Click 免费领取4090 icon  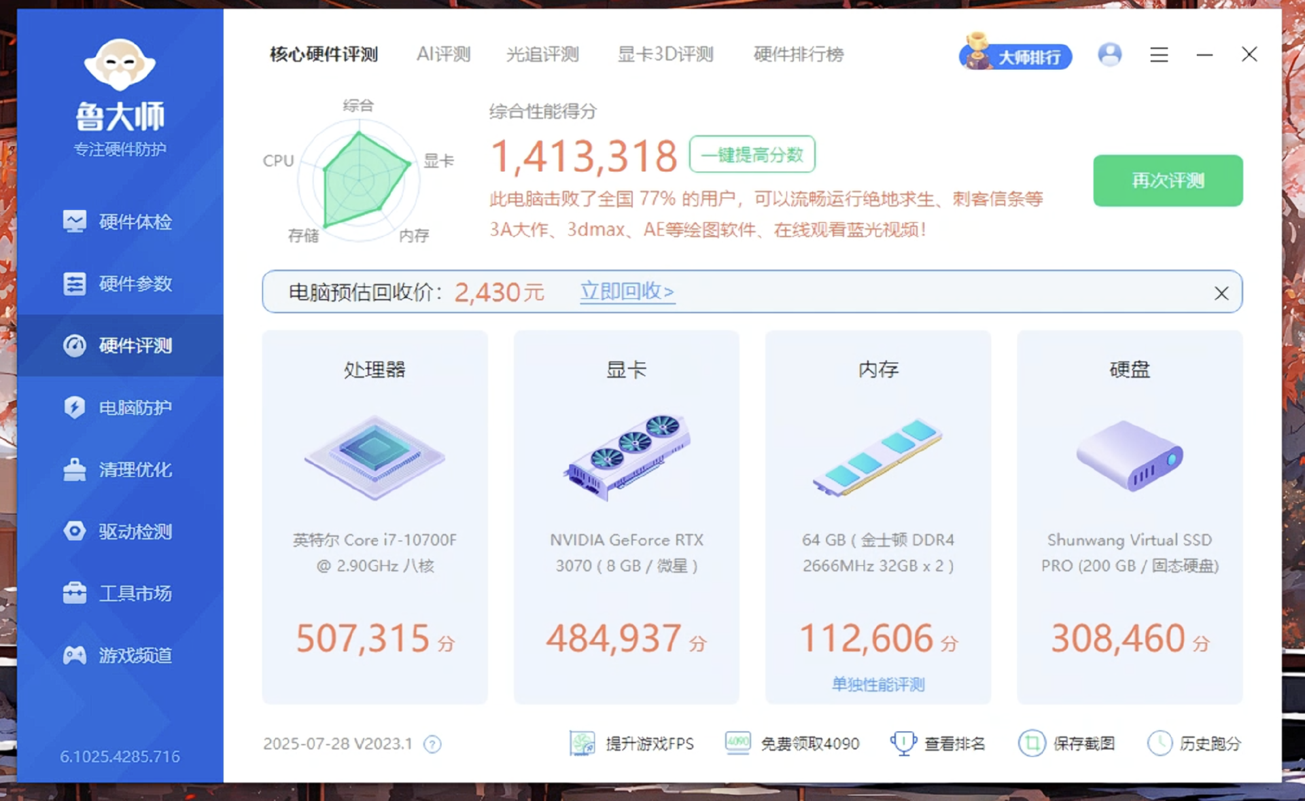tap(737, 743)
